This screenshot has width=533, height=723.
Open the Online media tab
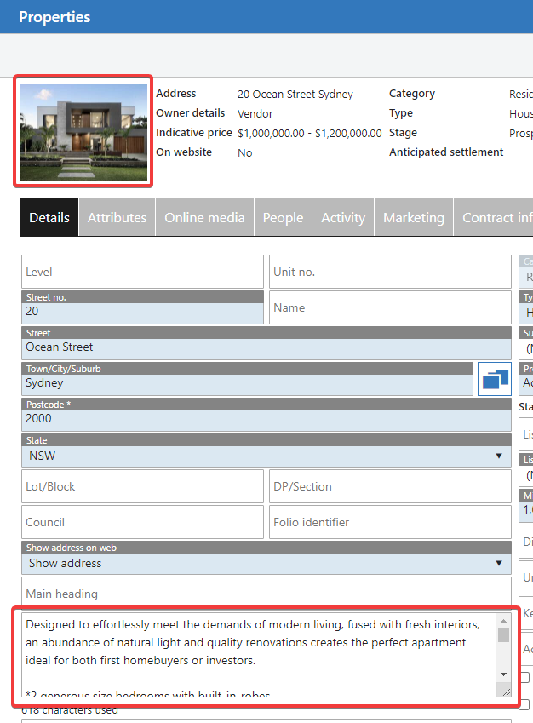(x=204, y=218)
